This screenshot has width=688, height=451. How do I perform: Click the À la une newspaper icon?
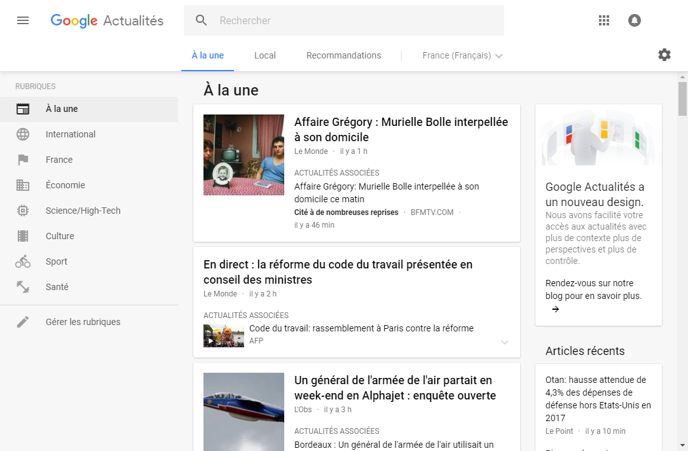tap(23, 109)
